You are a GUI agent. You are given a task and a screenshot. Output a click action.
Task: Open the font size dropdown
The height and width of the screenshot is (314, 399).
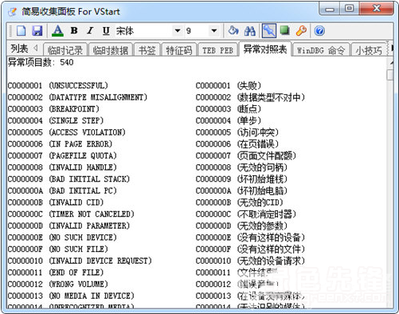(214, 31)
